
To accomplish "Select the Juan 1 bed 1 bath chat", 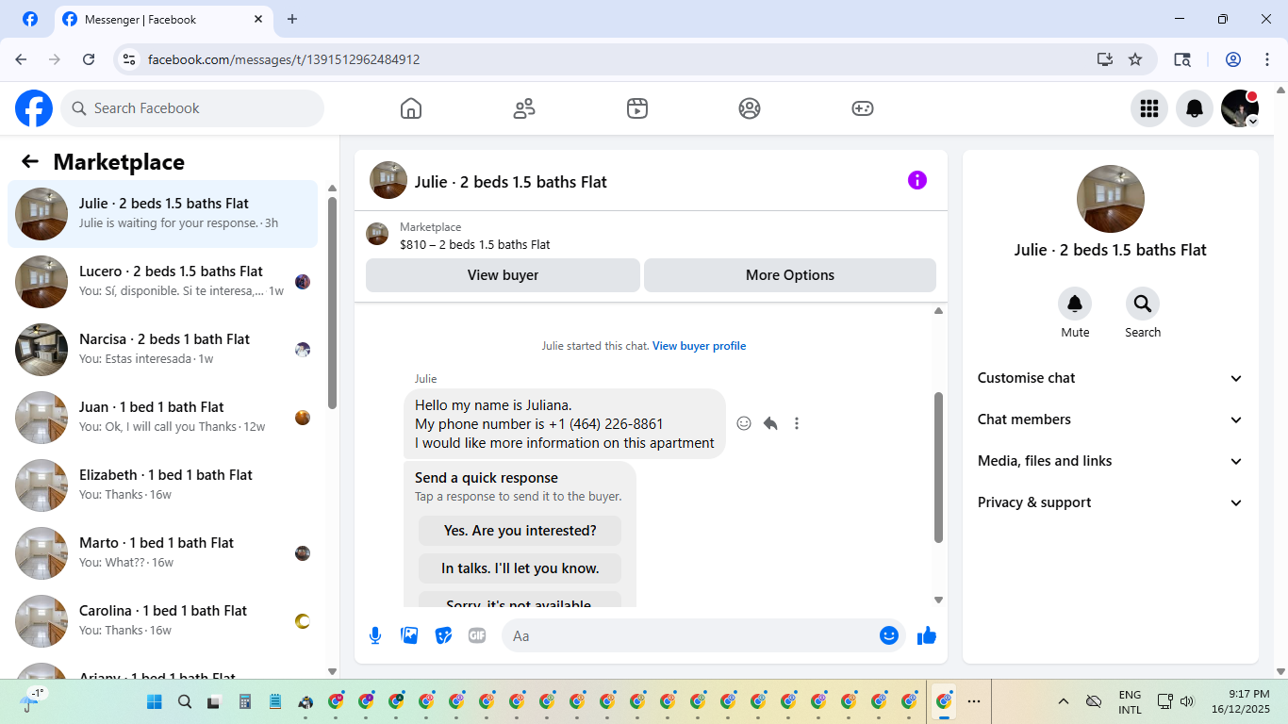I will point(163,418).
